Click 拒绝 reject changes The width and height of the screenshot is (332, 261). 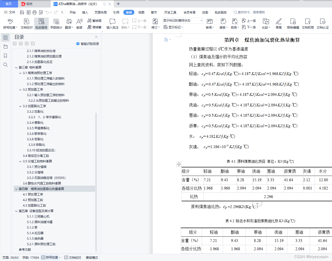pyautogui.click(x=235, y=24)
